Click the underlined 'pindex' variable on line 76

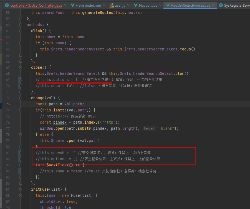pyautogui.click(x=60, y=122)
